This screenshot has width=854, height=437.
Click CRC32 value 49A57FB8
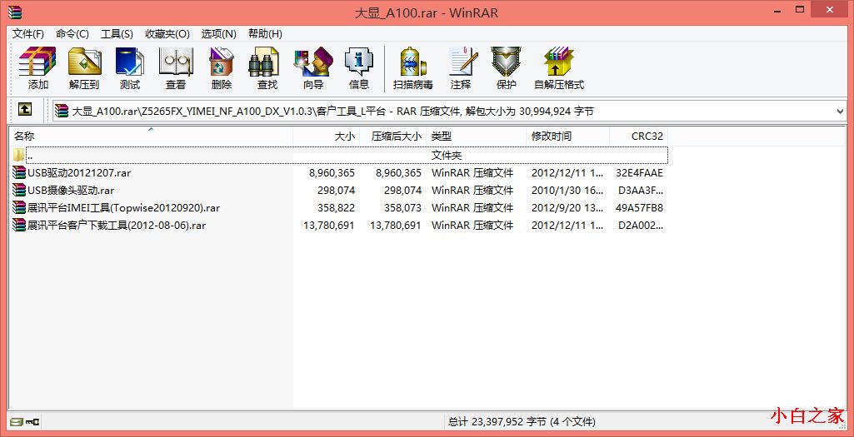click(x=639, y=208)
